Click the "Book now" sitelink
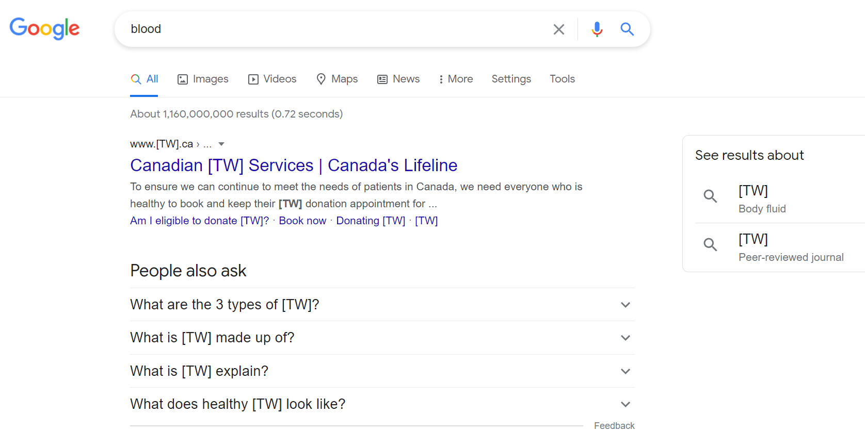Screen dimensions: 865x431 pos(302,221)
